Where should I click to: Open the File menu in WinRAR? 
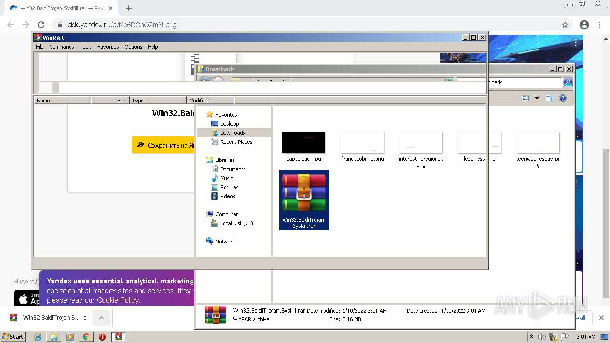(x=40, y=47)
